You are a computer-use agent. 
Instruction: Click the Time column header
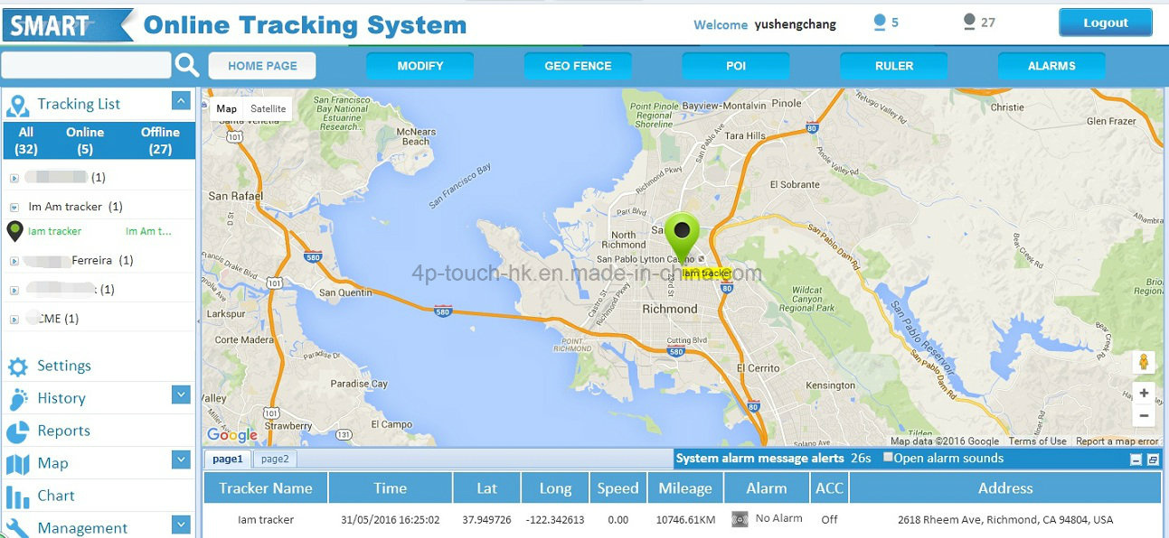click(391, 488)
